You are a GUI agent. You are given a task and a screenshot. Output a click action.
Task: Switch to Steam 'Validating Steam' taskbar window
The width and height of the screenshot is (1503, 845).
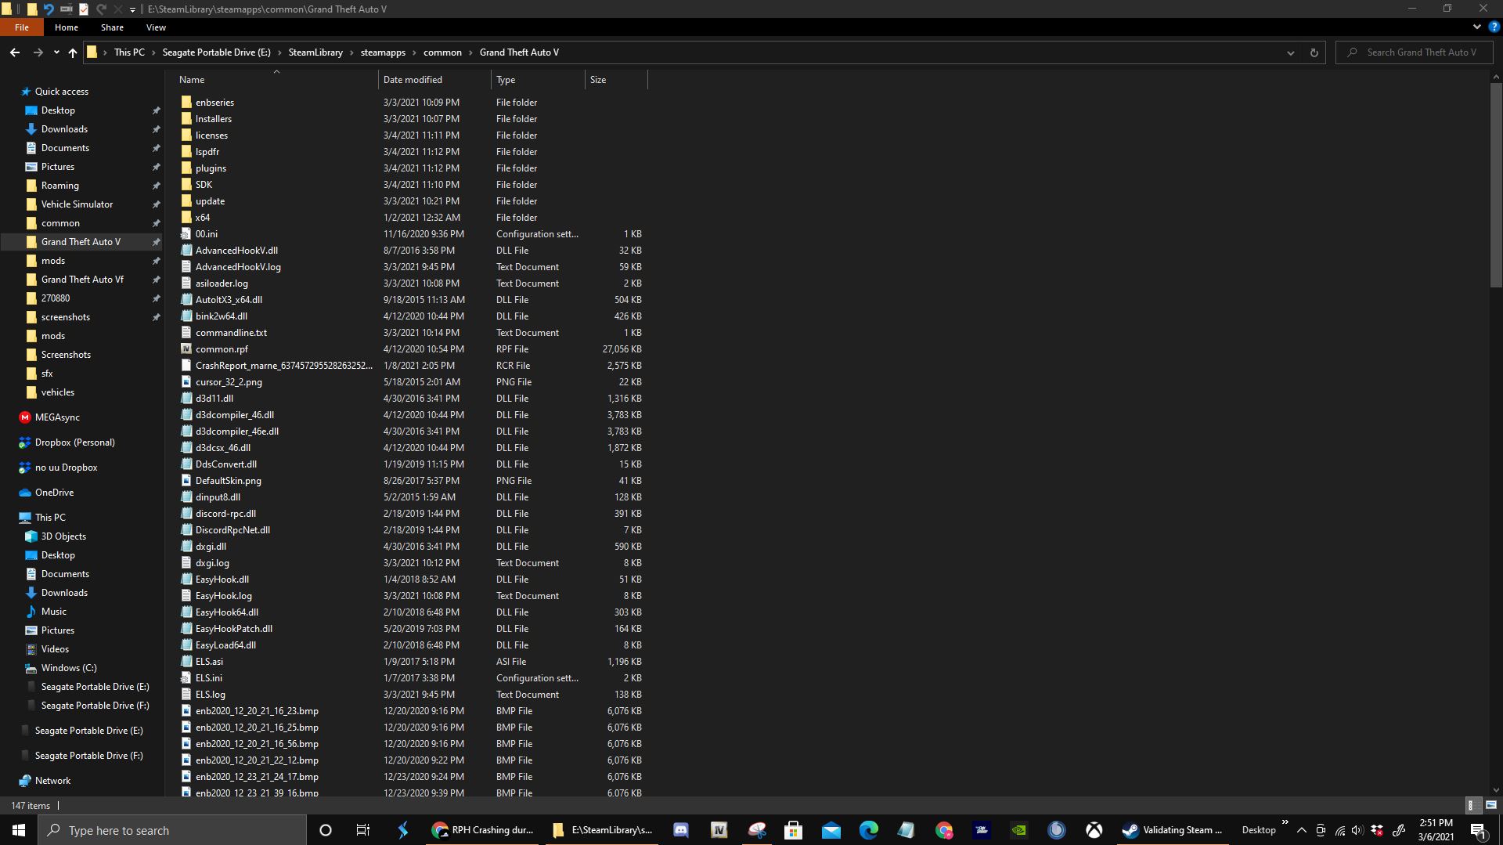[x=1172, y=830]
